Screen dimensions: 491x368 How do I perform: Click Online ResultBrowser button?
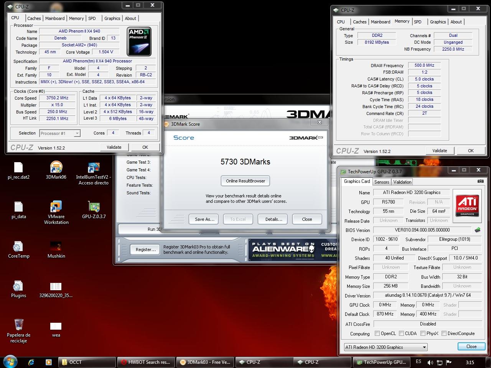pyautogui.click(x=245, y=181)
